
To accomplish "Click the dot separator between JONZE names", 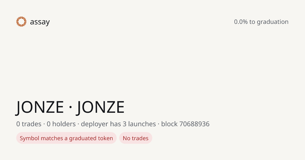I will pos(70,107).
